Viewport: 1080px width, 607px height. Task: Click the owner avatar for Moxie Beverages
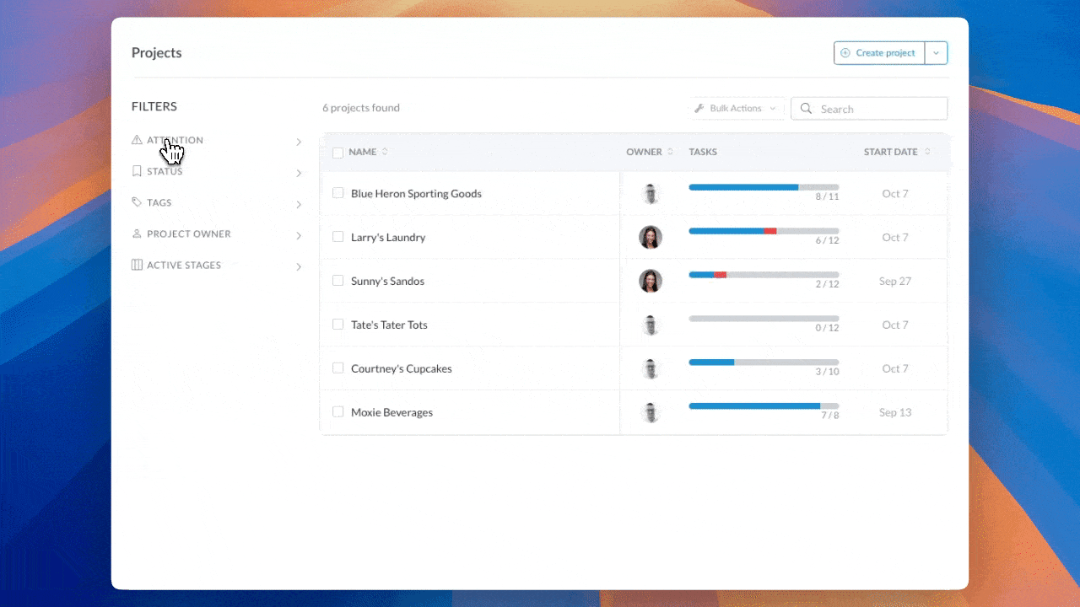coord(651,412)
